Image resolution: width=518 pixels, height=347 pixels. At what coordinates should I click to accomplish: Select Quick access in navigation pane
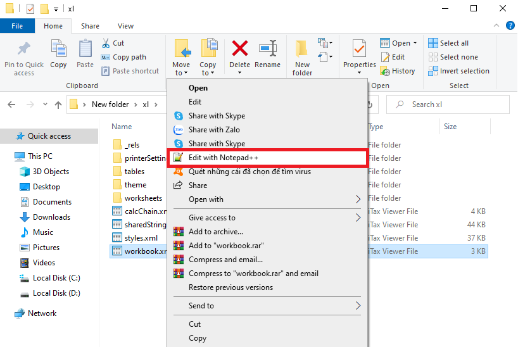pyautogui.click(x=49, y=136)
